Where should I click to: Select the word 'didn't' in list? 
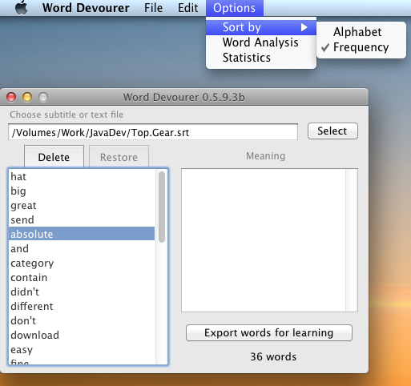[82, 292]
